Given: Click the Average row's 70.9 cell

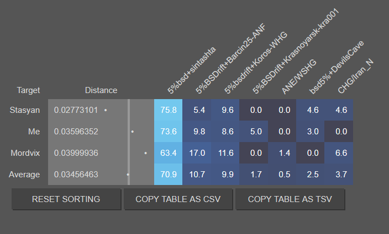Looking at the screenshot, I should tap(168, 175).
